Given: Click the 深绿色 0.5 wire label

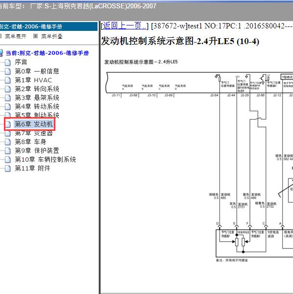Looking at the screenshot, I should [x=214, y=196].
